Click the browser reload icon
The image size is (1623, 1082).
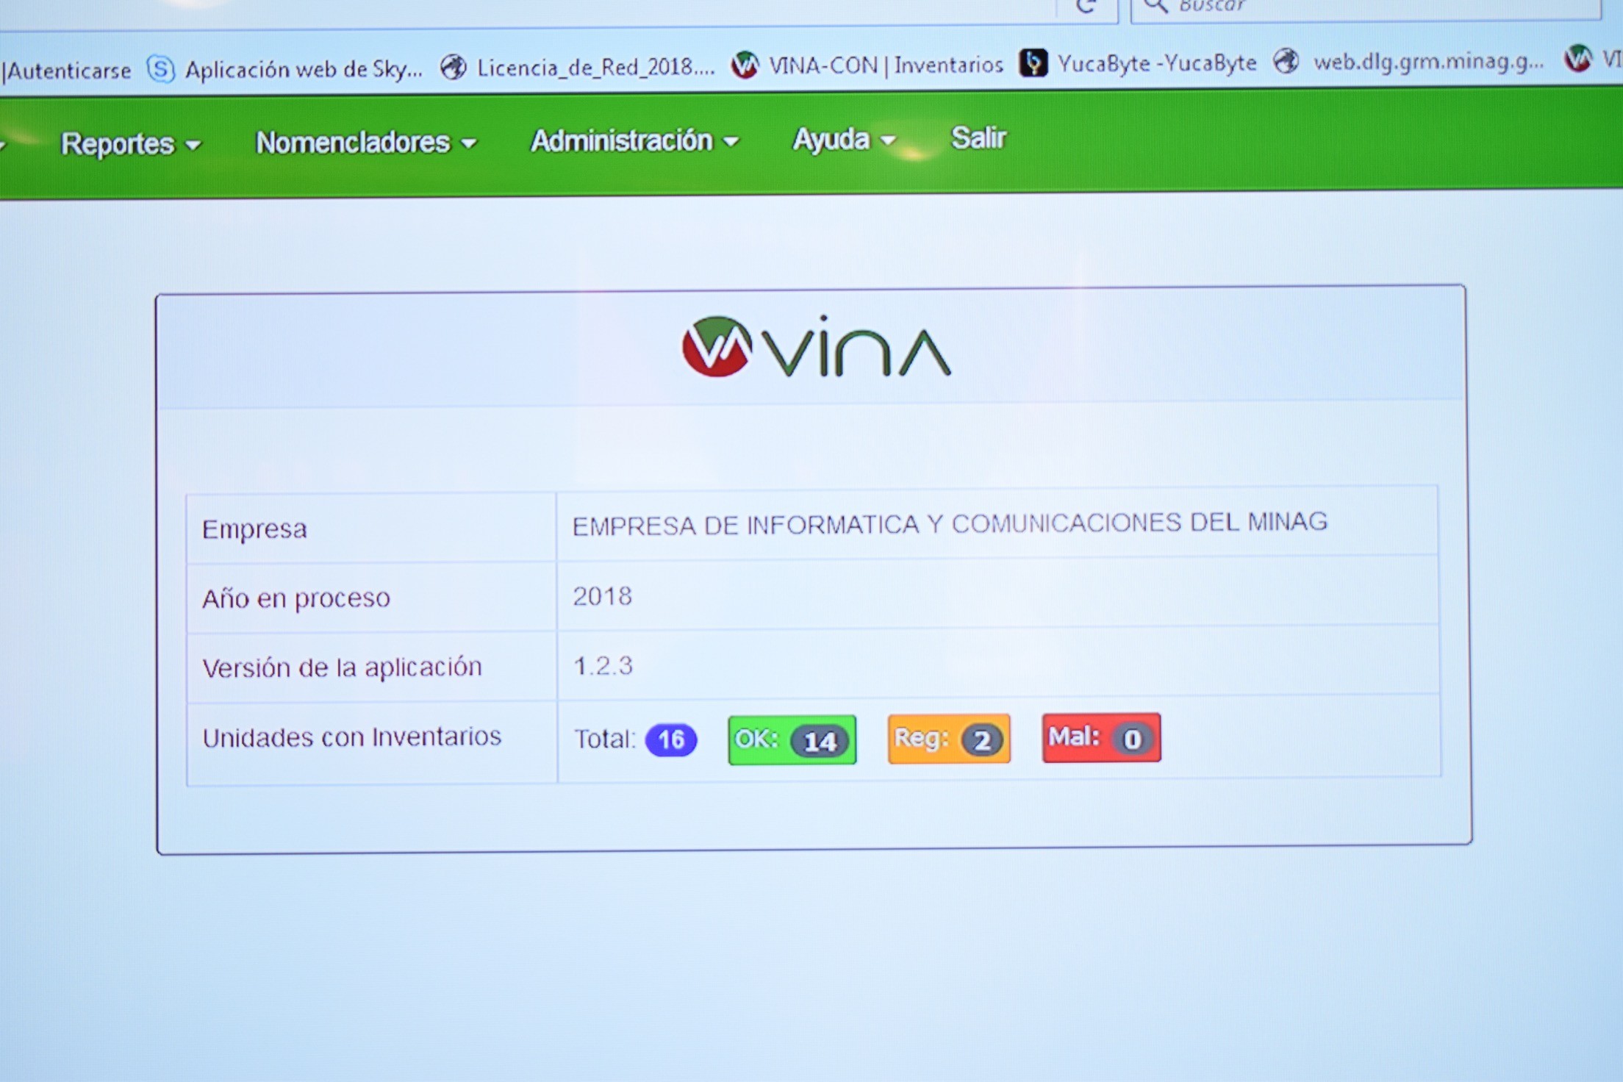coord(1086,7)
